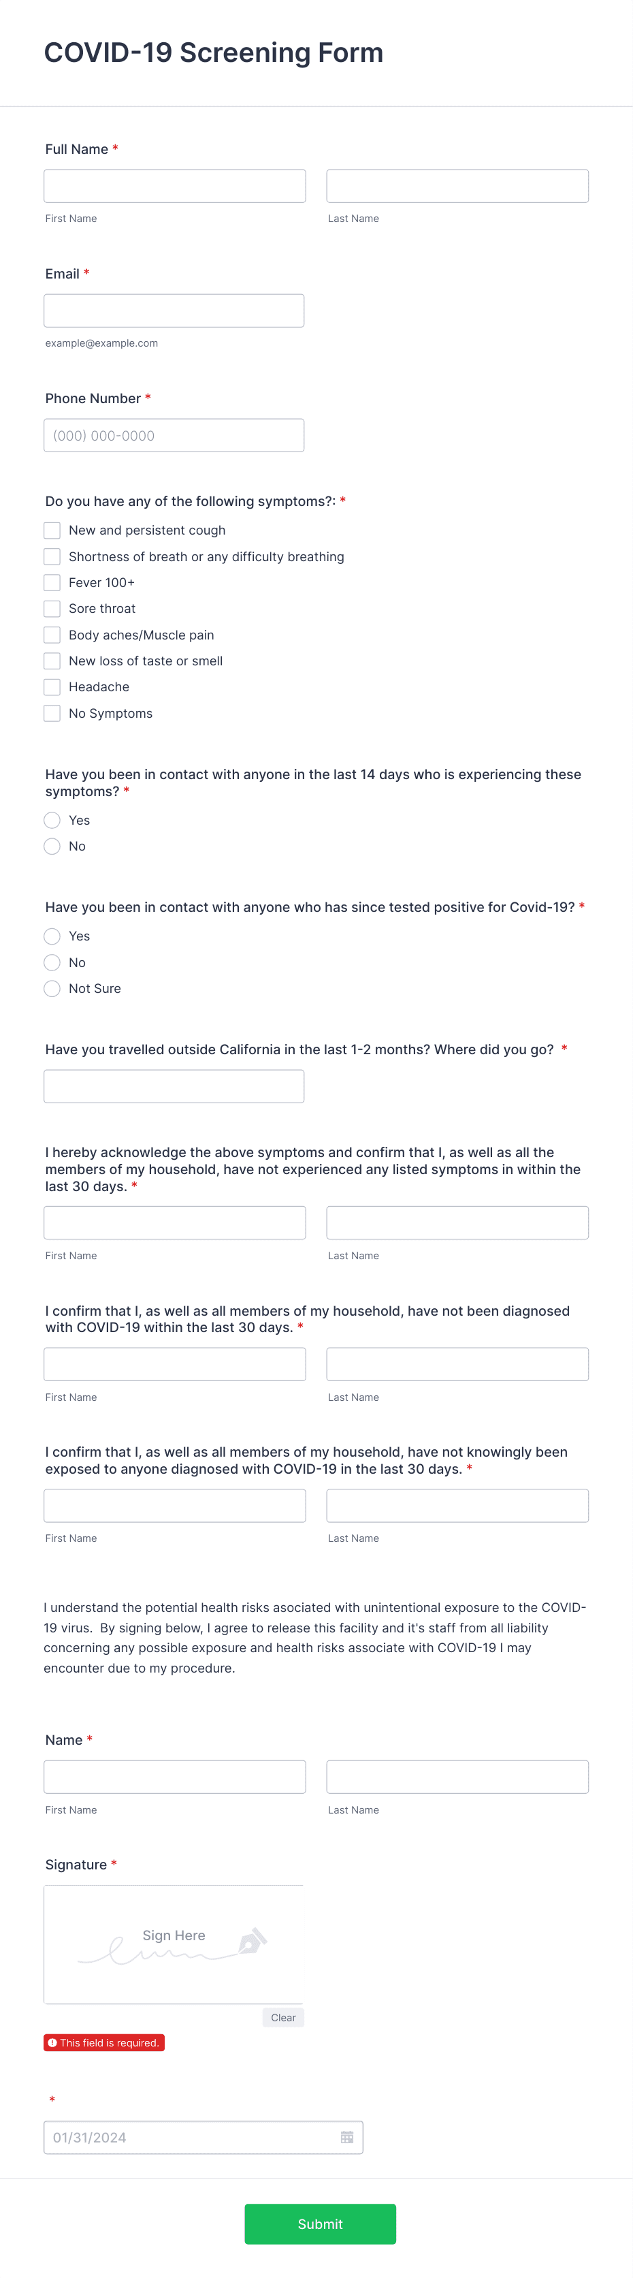Check 'Shortness of breath or any difficulty breathing'
633x2278 pixels.
(52, 556)
